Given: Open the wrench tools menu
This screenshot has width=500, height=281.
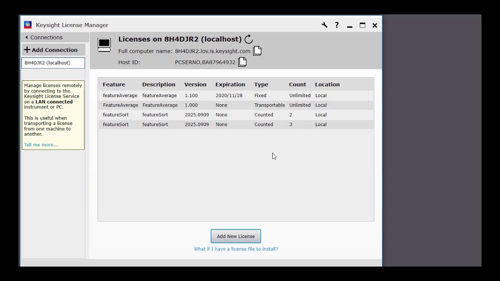Looking at the screenshot, I should (x=324, y=25).
